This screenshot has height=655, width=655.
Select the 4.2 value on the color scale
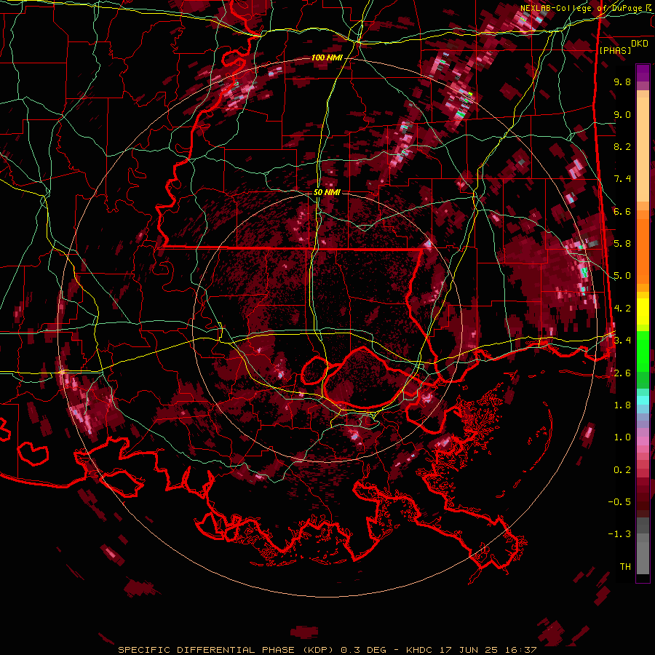tap(622, 309)
